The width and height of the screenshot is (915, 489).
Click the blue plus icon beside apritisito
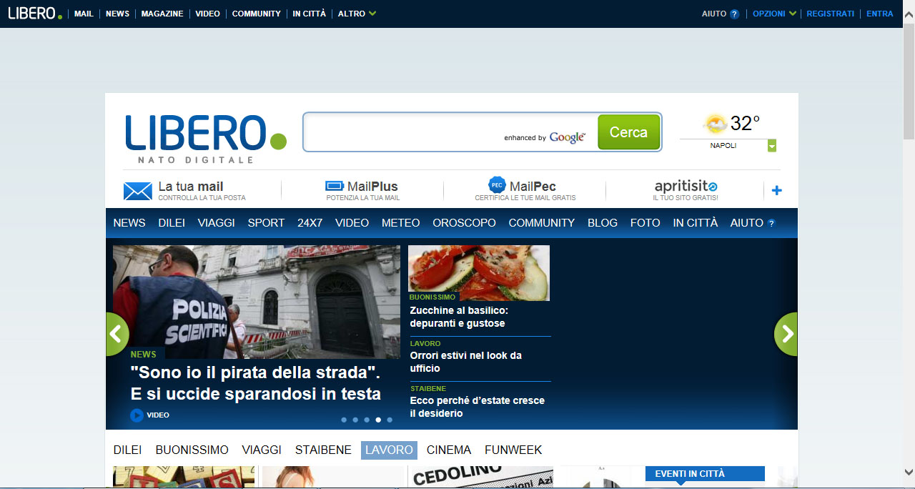point(776,189)
